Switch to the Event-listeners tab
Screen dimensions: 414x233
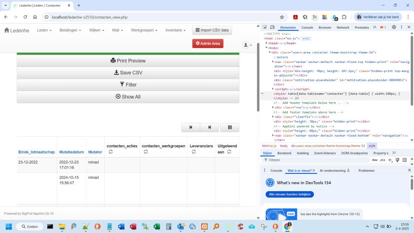(325, 153)
